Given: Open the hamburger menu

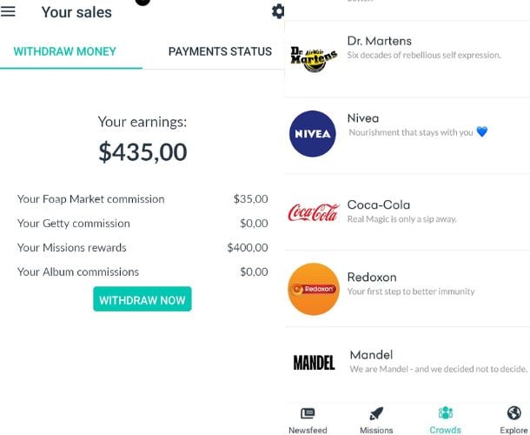Looking at the screenshot, I should [x=9, y=12].
